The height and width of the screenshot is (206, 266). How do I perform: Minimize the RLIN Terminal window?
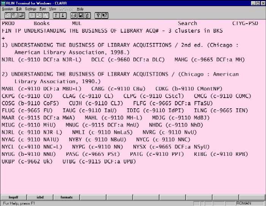coord(253,3)
